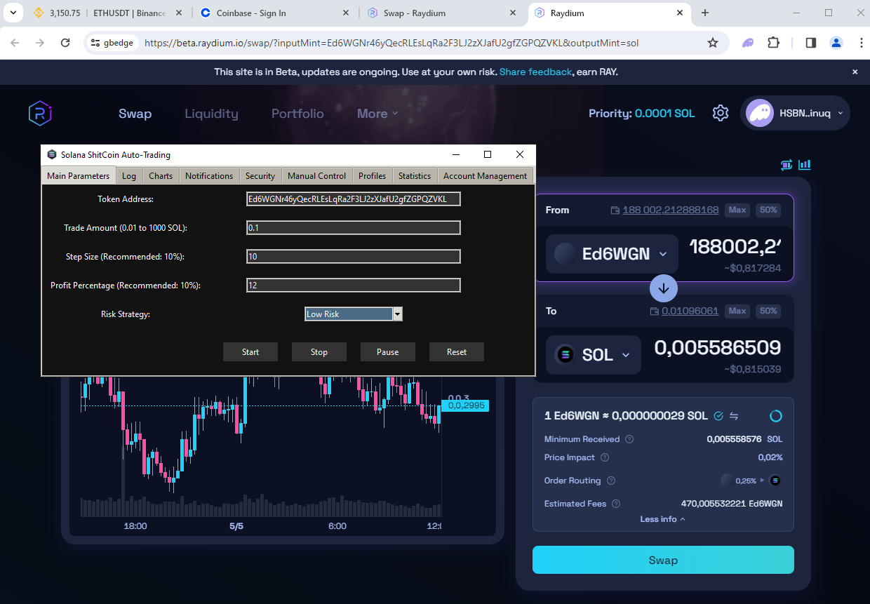870x604 pixels.
Task: Flip the price rate with swap-arrows icon
Action: (734, 416)
